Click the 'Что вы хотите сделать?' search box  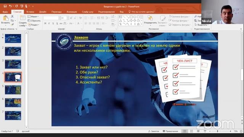141,12
